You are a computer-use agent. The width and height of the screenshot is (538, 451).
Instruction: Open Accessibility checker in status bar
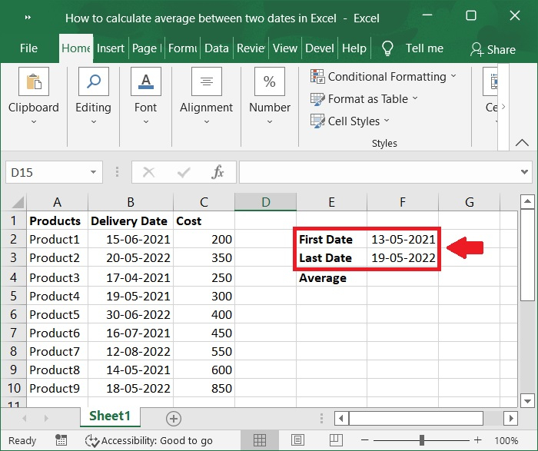[x=149, y=441]
